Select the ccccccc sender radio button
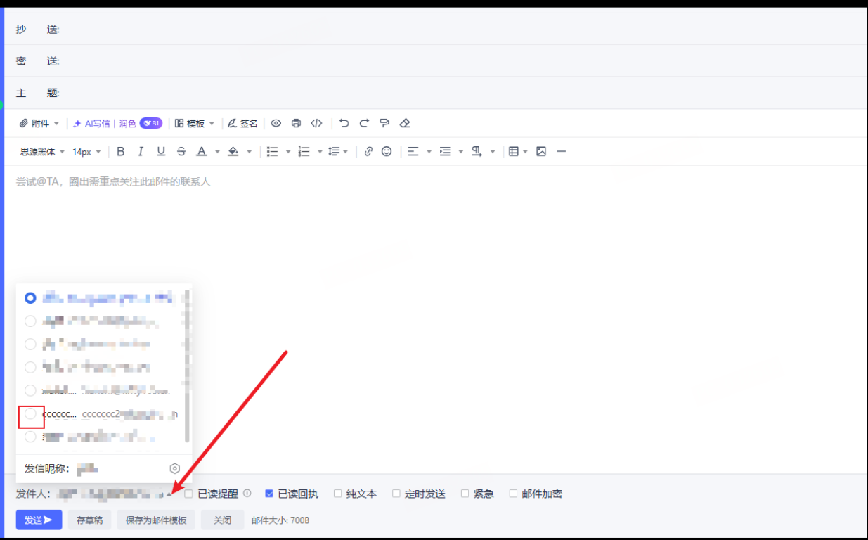 (30, 414)
